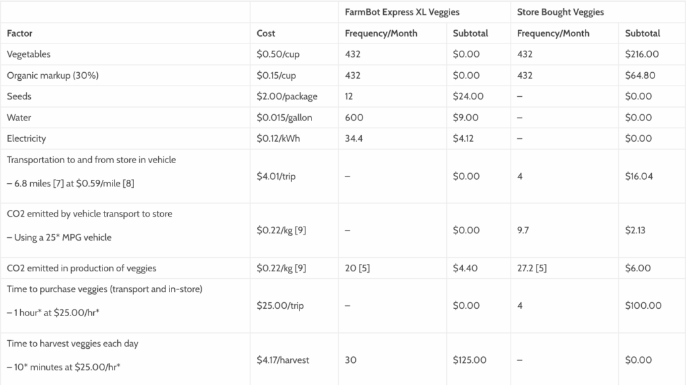Image resolution: width=686 pixels, height=385 pixels.
Task: Click the Factor column header
Action: pos(19,33)
